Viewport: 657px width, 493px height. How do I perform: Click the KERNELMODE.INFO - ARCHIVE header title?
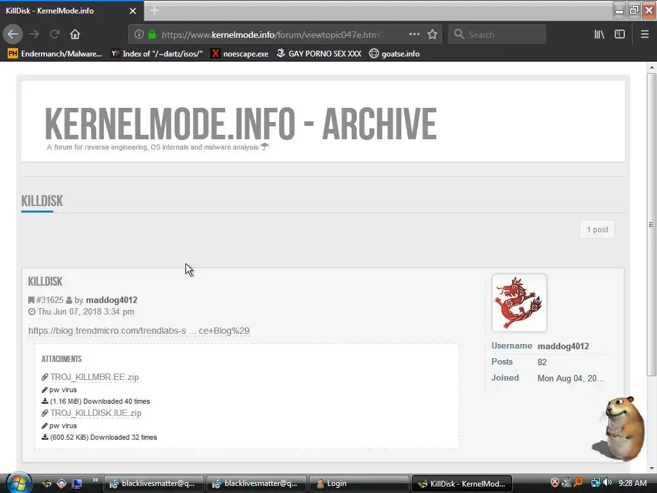coord(241,123)
